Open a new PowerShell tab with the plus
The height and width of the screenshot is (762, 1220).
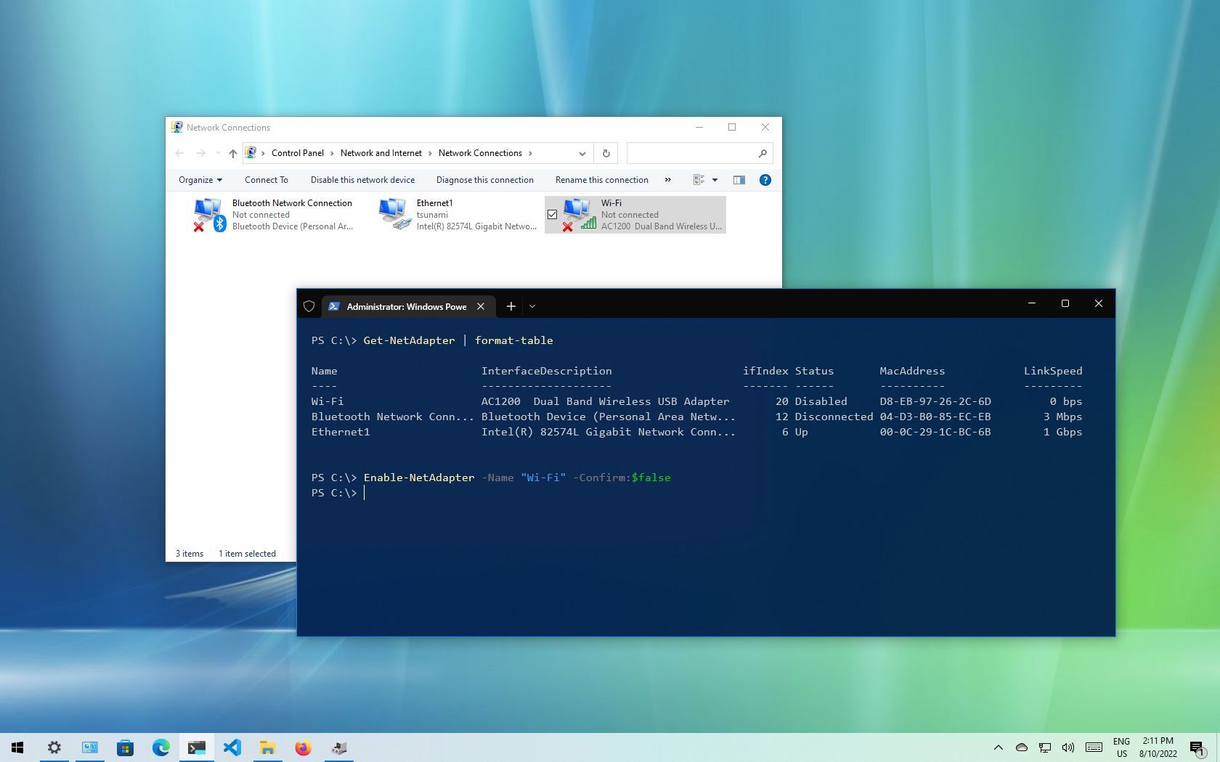(511, 306)
